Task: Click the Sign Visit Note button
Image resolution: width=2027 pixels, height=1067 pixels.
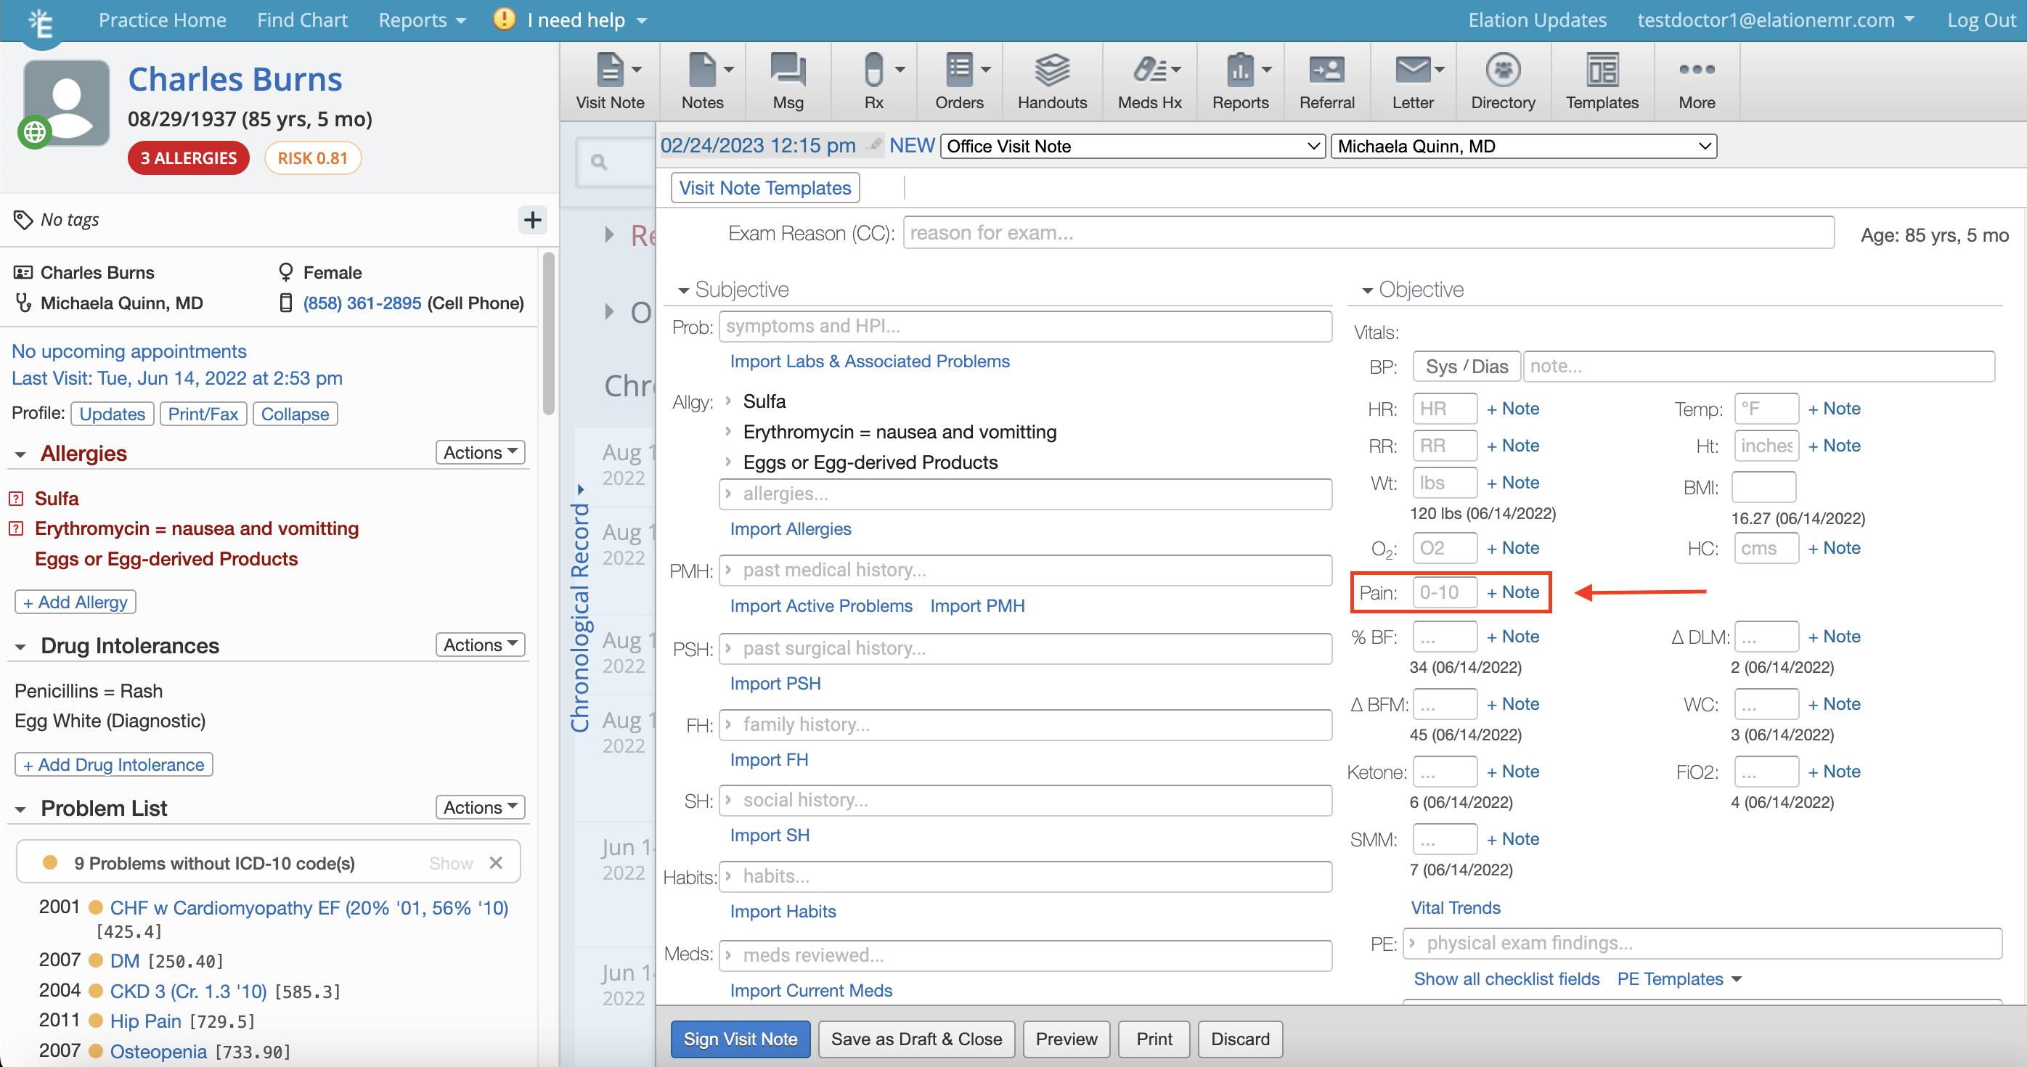Action: pos(740,1039)
